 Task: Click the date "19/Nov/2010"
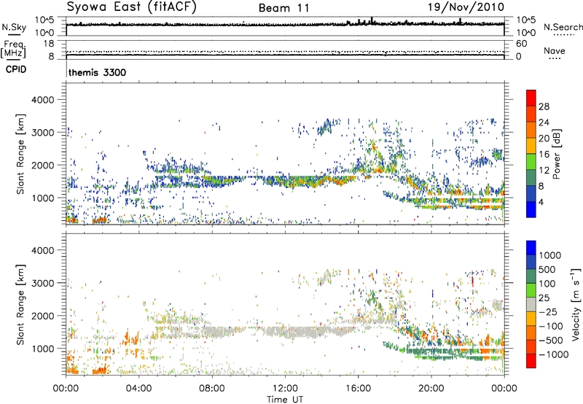(466, 7)
